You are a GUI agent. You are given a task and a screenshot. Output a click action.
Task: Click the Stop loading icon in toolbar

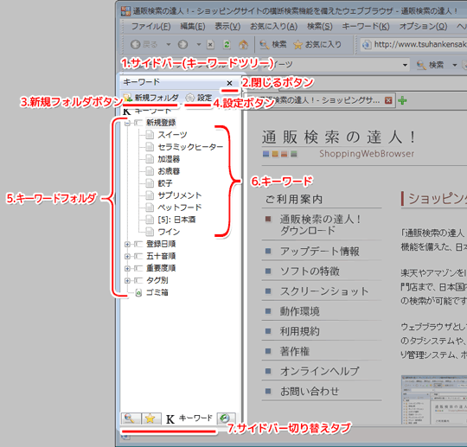210,45
